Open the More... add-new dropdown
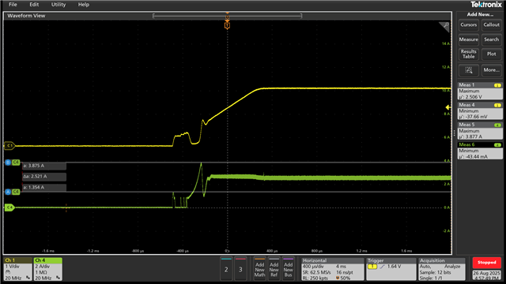506x284 pixels. pos(492,70)
